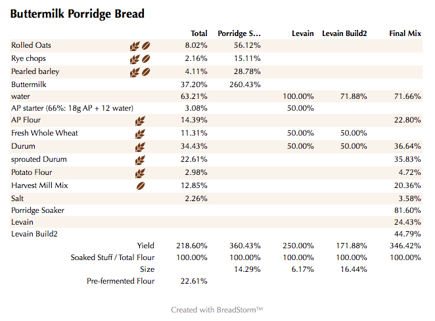Image resolution: width=435 pixels, height=321 pixels.
Task: Click the wheat icon next to Fresh Whole Wheat
Action: (140, 134)
